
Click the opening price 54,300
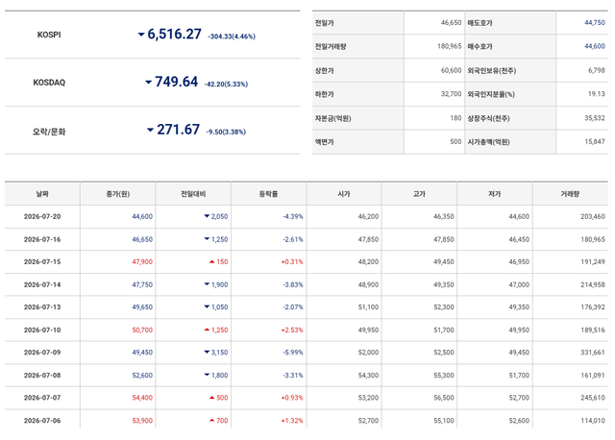[x=368, y=376]
